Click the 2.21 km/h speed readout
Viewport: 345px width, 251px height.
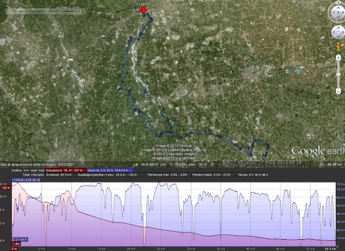pos(20,240)
